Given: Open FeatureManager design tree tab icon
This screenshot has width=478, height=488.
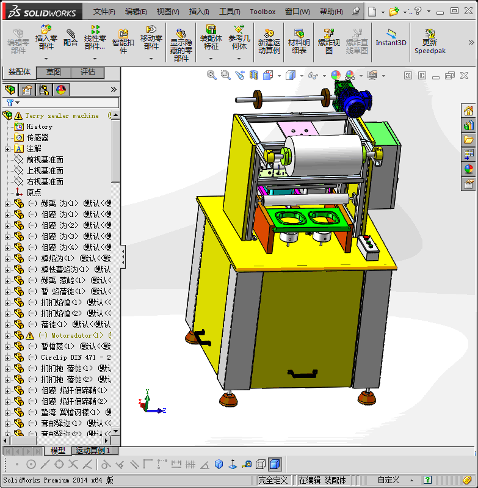Looking at the screenshot, I should (x=10, y=90).
